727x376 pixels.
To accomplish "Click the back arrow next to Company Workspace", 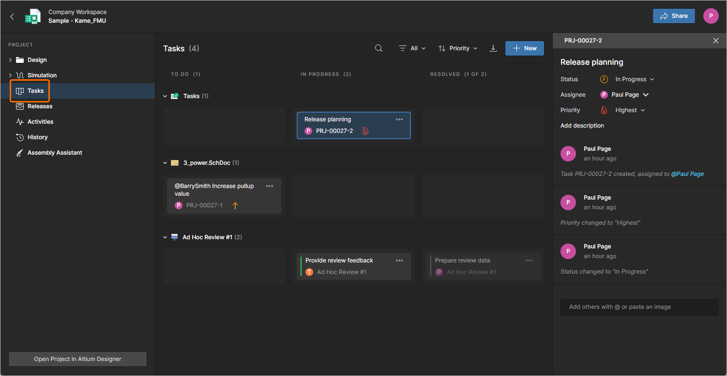I will pyautogui.click(x=12, y=15).
